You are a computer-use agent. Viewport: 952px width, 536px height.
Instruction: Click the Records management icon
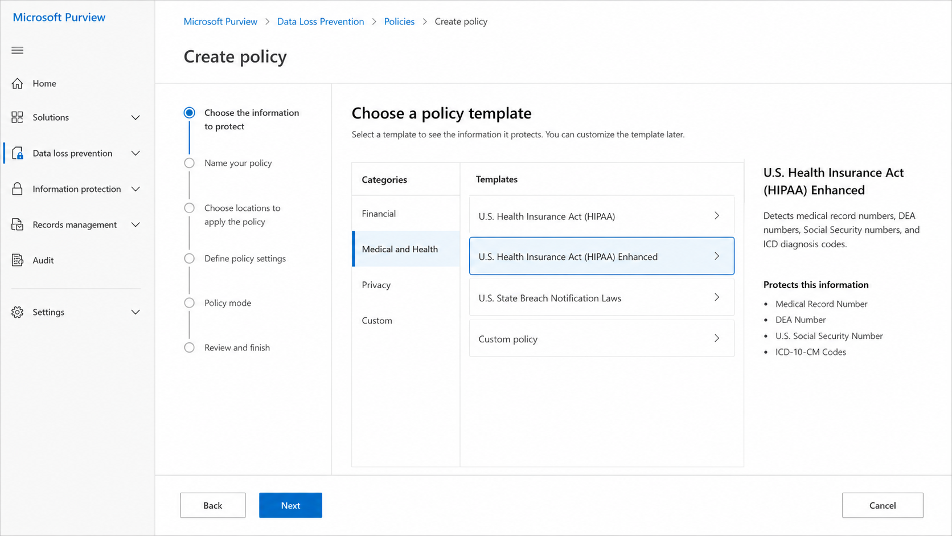(18, 224)
